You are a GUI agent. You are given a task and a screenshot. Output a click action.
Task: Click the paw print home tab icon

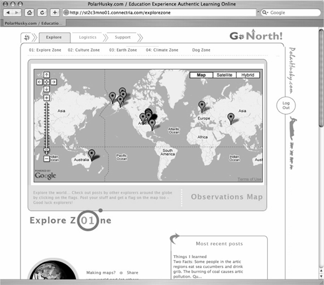[27, 37]
